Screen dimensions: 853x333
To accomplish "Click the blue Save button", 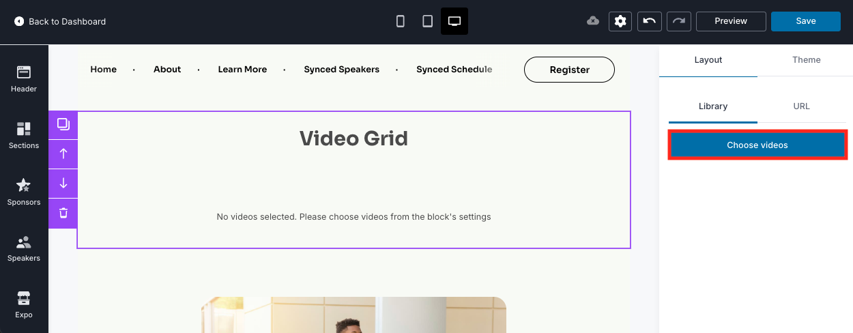I will pyautogui.click(x=806, y=21).
